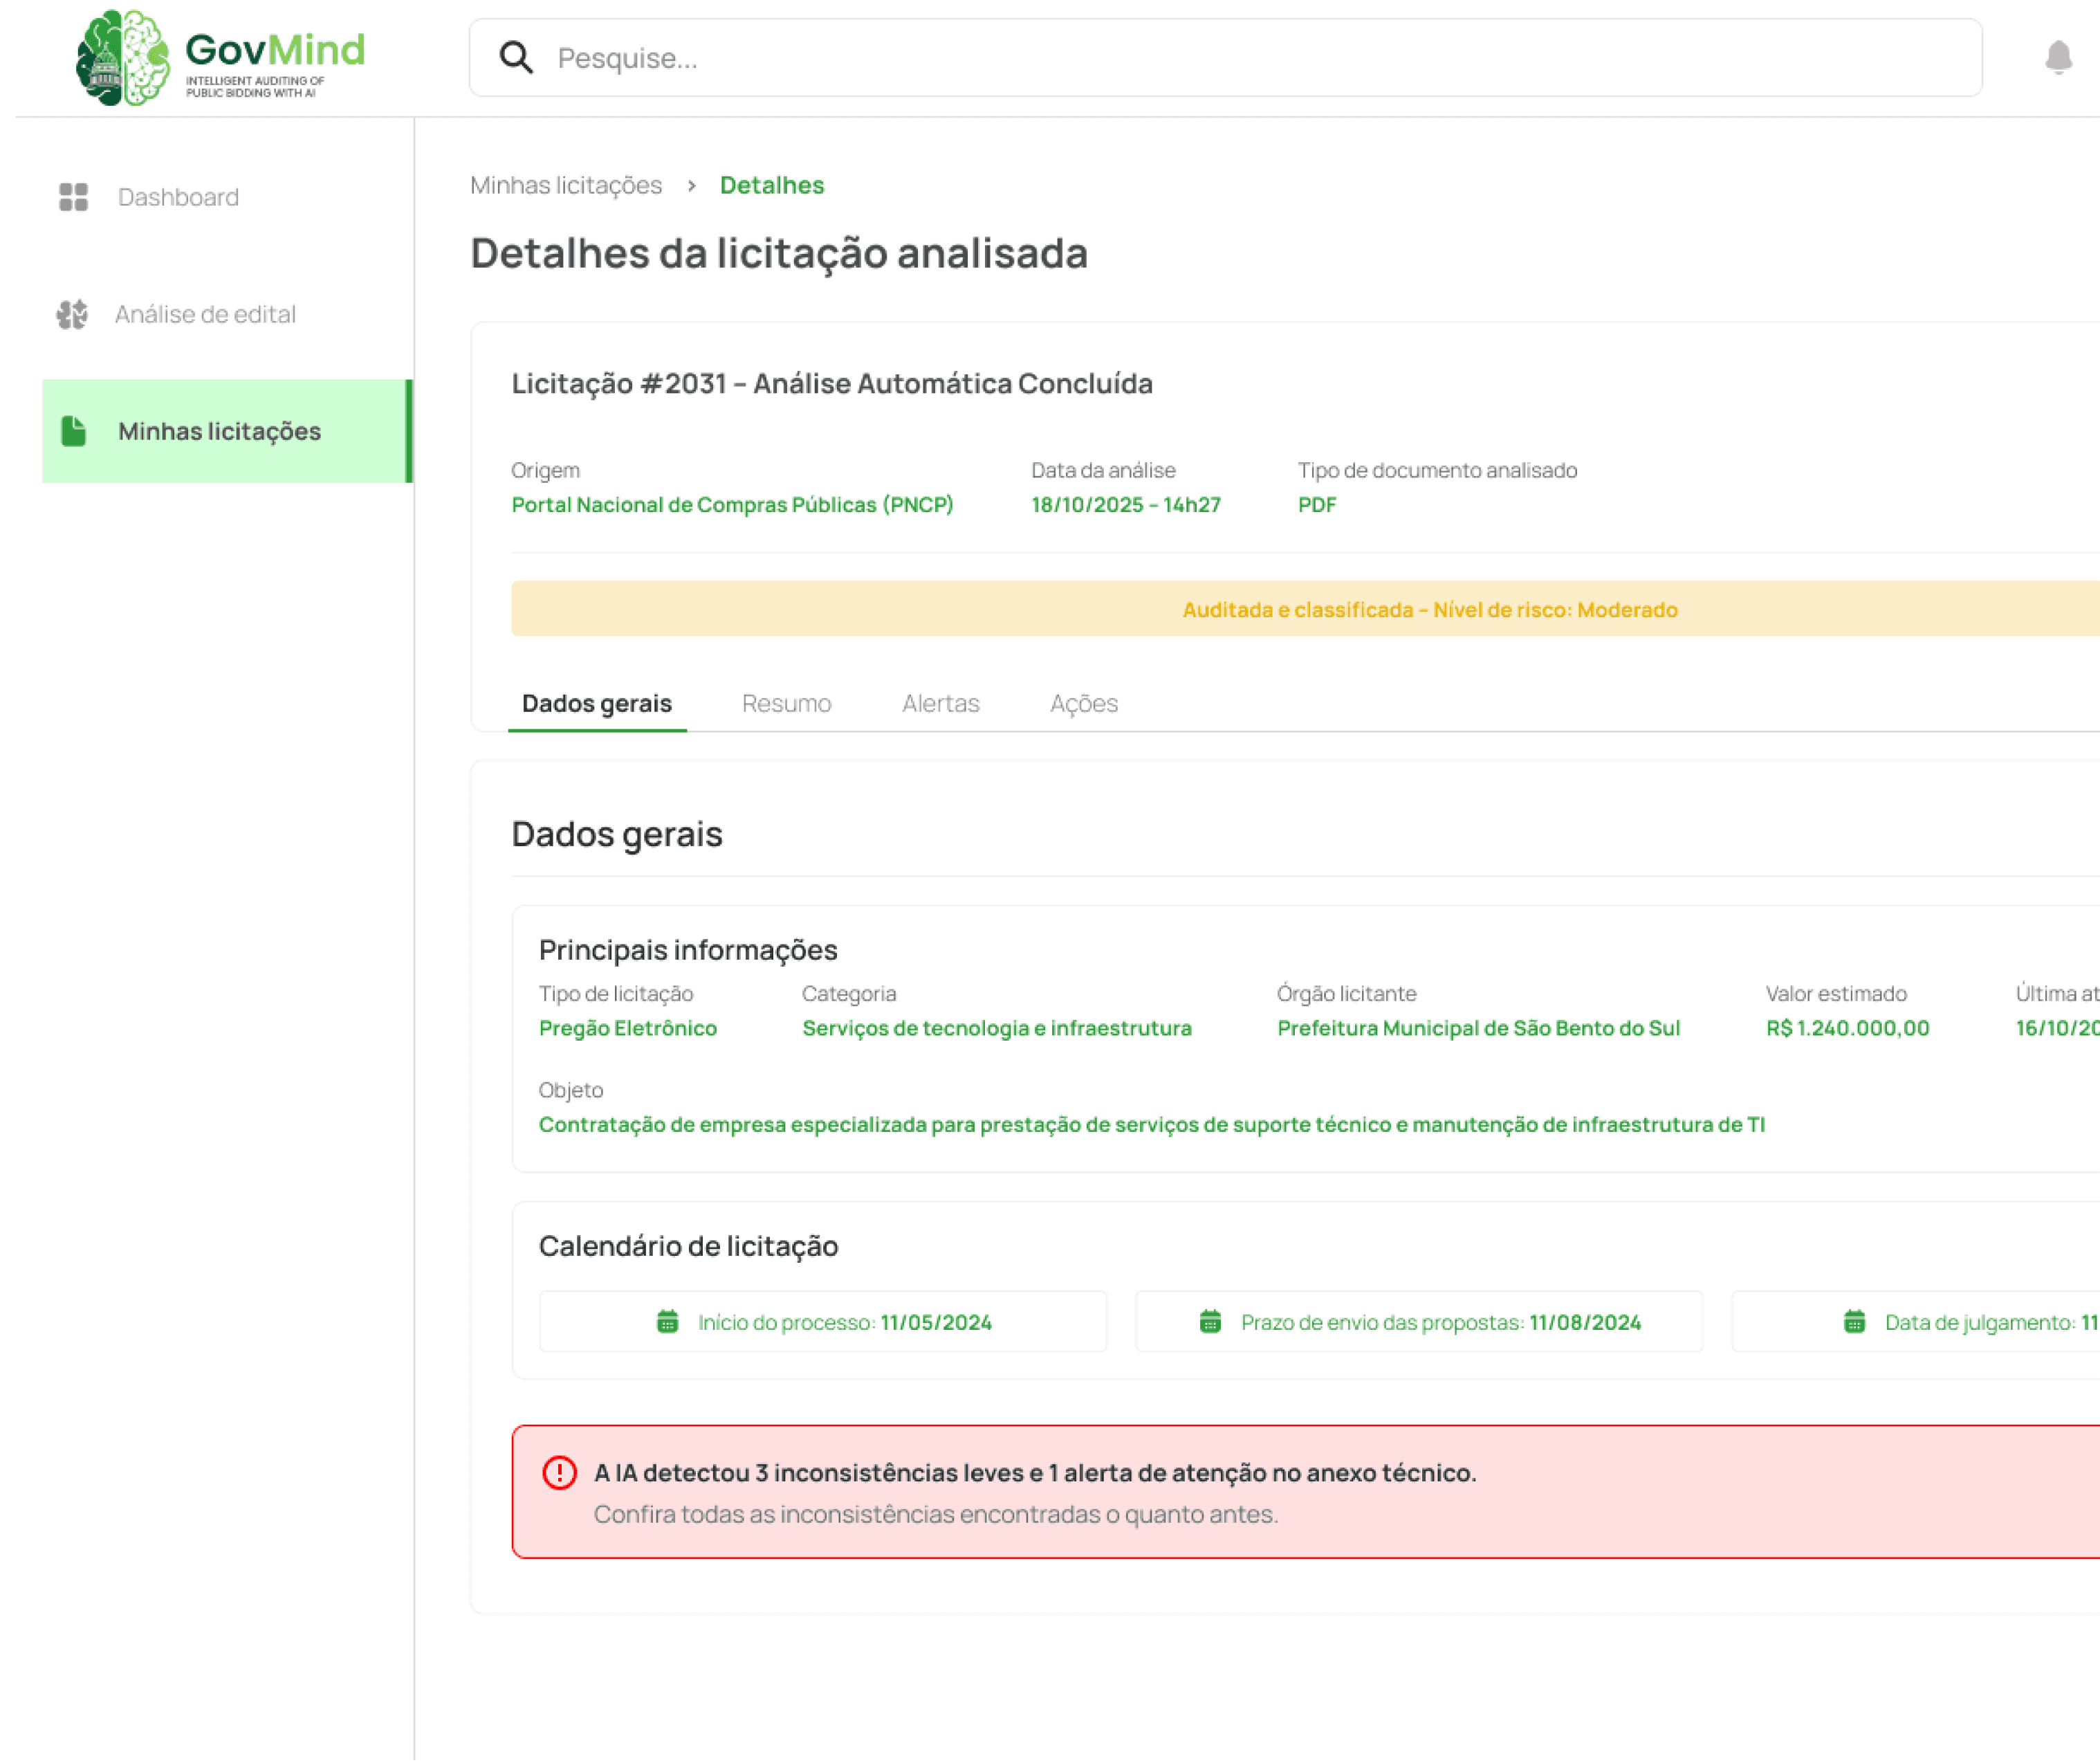
Task: Click the Dashboard grid icon
Action: coord(73,197)
